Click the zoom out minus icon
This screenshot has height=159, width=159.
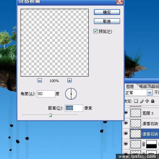tap(40, 80)
